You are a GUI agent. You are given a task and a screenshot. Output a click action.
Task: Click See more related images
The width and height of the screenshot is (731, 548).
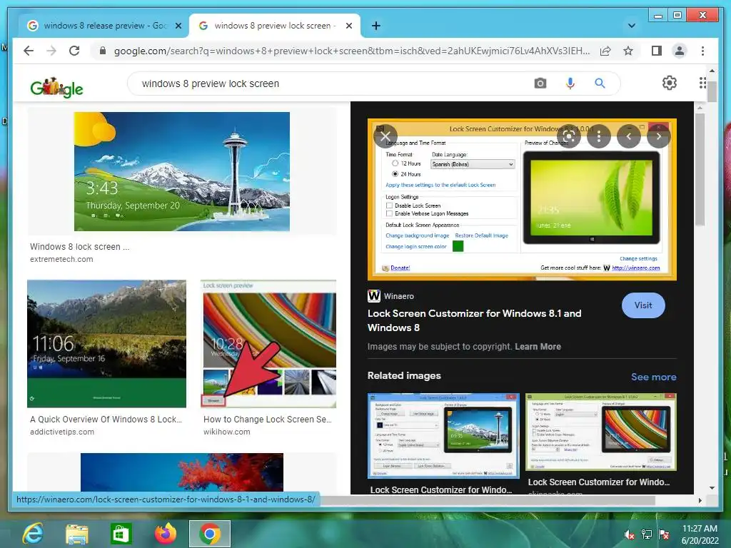point(653,377)
